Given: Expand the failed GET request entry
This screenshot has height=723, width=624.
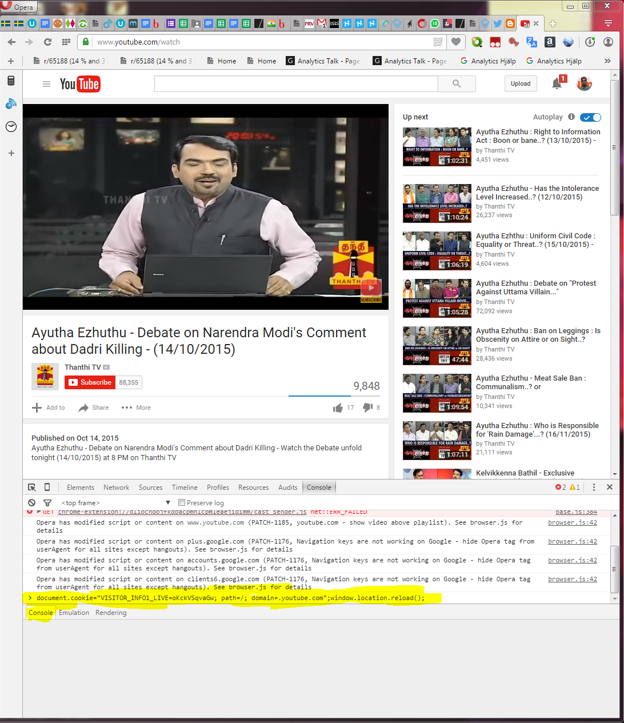Looking at the screenshot, I should [39, 512].
